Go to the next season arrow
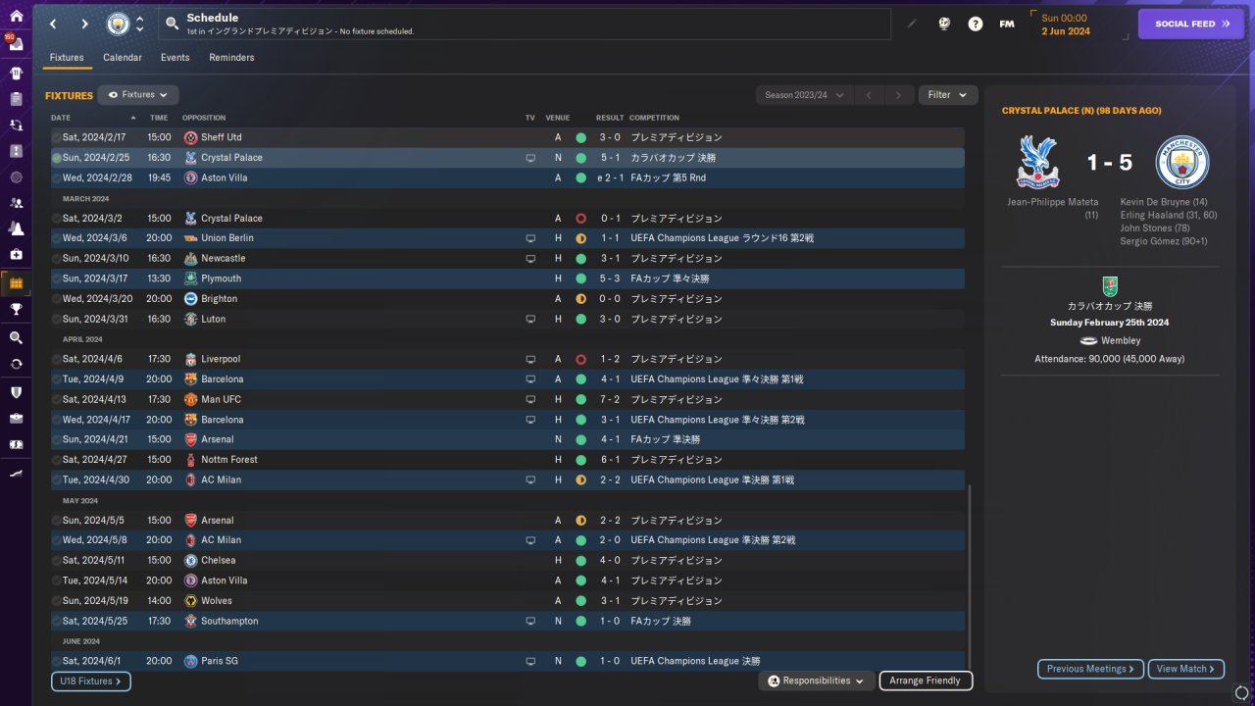Image resolution: width=1255 pixels, height=706 pixels. click(899, 95)
